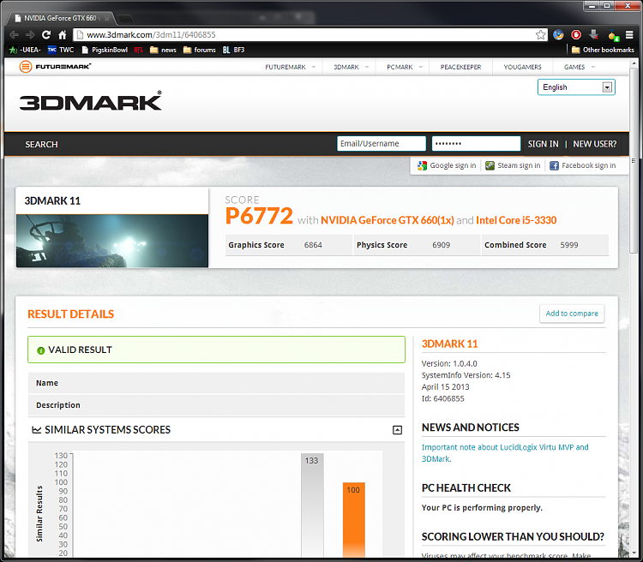
Task: Click the Name row label
Action: point(47,383)
